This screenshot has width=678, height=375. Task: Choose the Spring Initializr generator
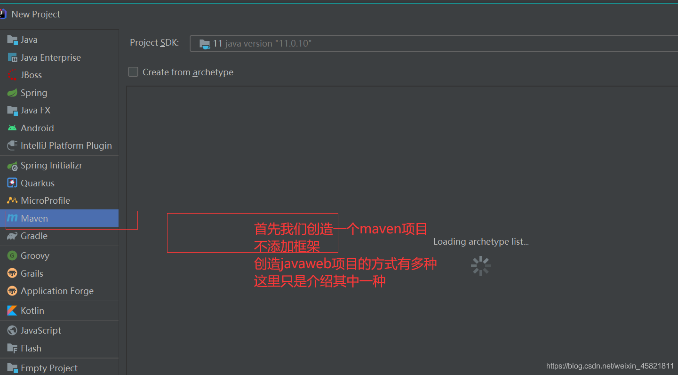click(51, 165)
